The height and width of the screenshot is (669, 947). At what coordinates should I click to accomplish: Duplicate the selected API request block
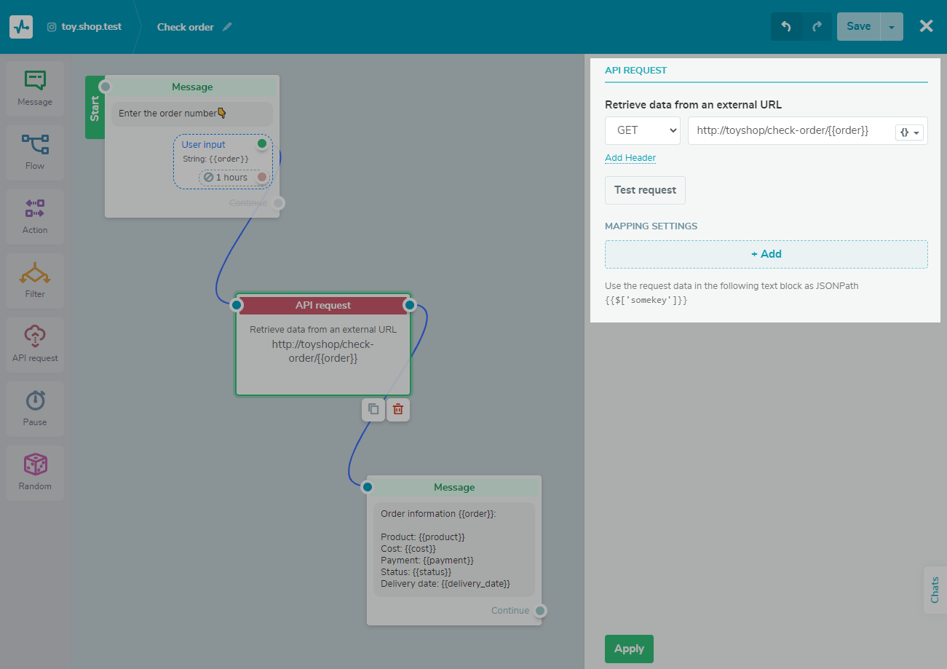click(373, 409)
